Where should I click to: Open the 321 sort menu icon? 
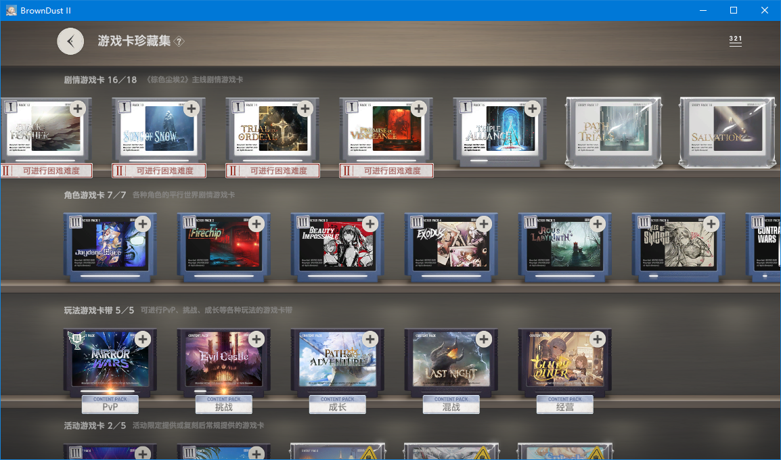click(735, 41)
